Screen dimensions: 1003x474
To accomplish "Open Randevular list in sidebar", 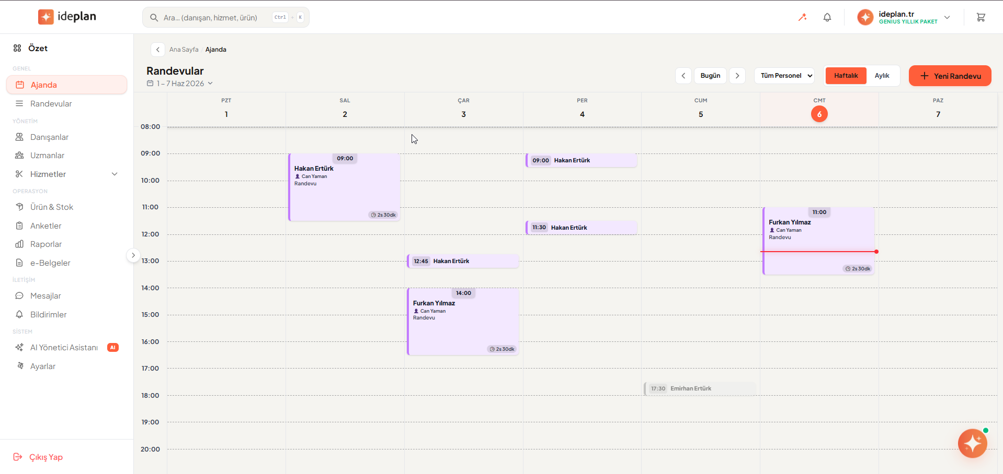I will coord(67,103).
